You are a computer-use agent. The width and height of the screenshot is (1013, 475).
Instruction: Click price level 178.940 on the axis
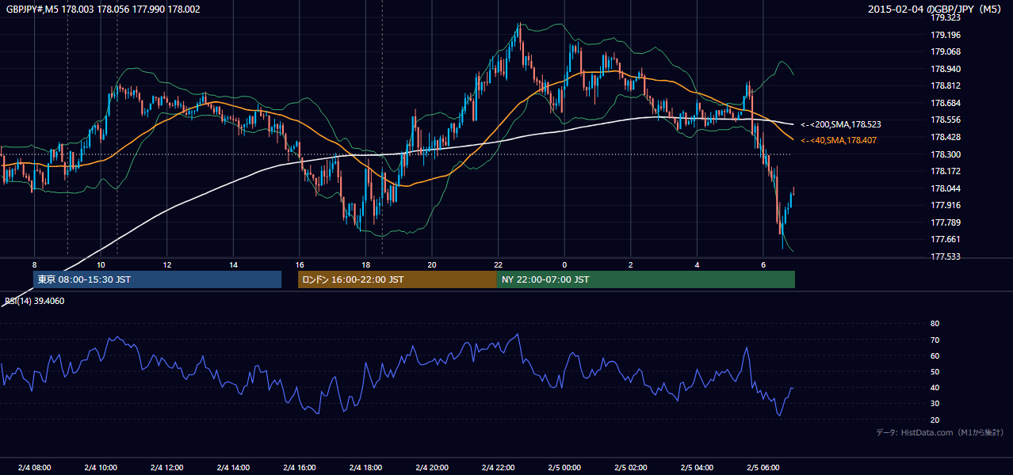pos(945,69)
